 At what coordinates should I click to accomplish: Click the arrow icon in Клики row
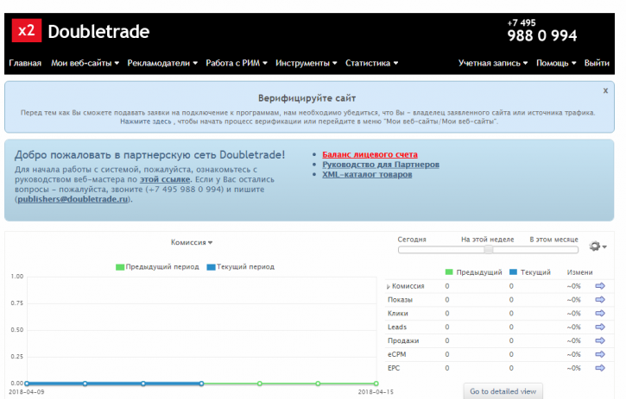tap(600, 314)
